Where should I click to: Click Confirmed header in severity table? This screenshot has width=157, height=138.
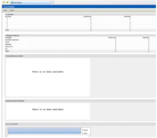[87, 16]
